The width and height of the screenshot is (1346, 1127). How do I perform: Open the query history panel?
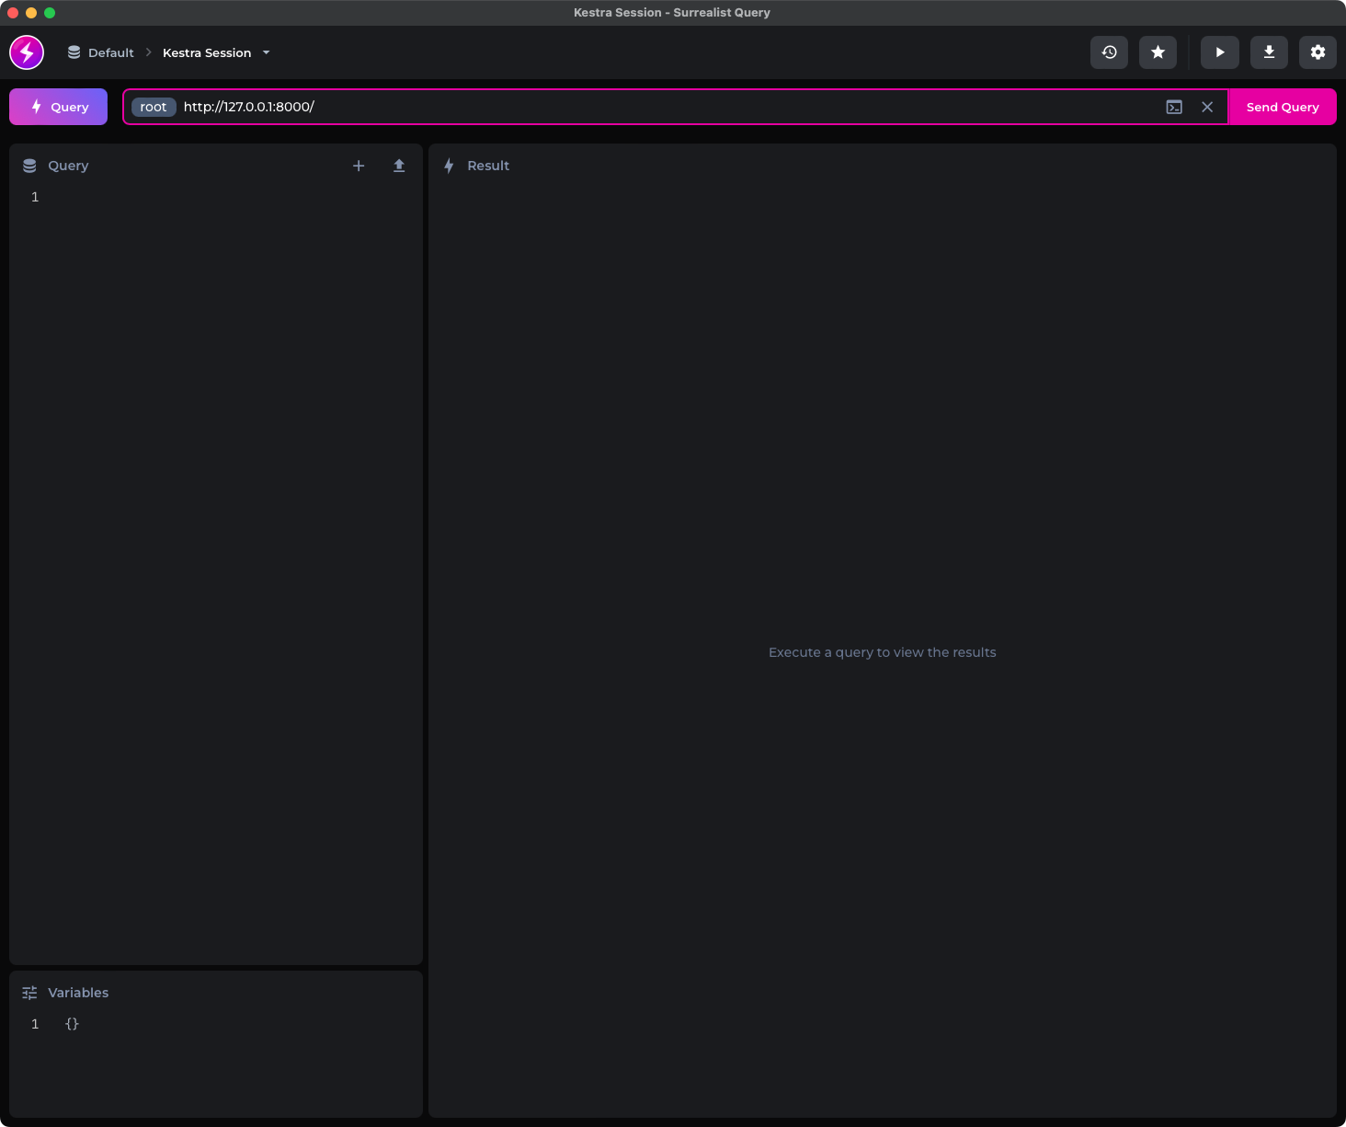coord(1109,52)
